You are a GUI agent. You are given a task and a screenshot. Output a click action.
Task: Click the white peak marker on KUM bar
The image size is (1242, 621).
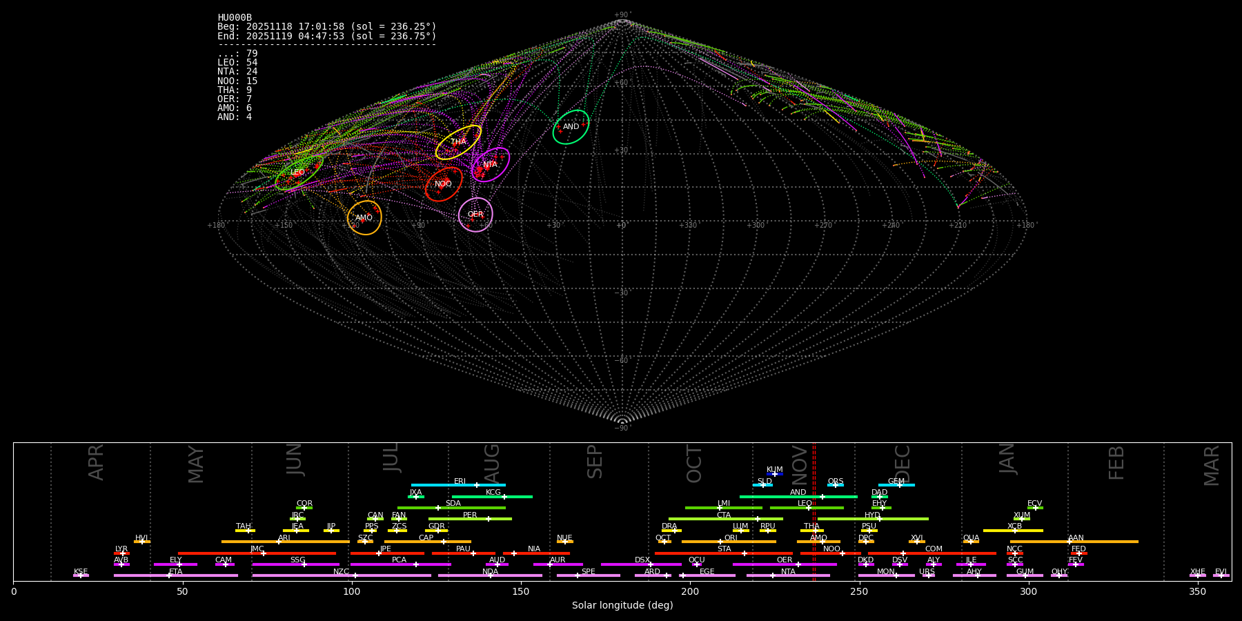point(774,474)
